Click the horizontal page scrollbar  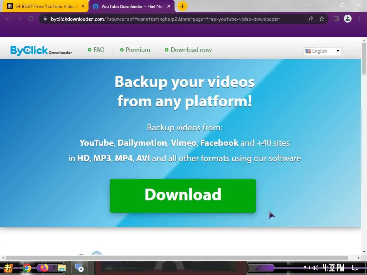[x=177, y=258]
